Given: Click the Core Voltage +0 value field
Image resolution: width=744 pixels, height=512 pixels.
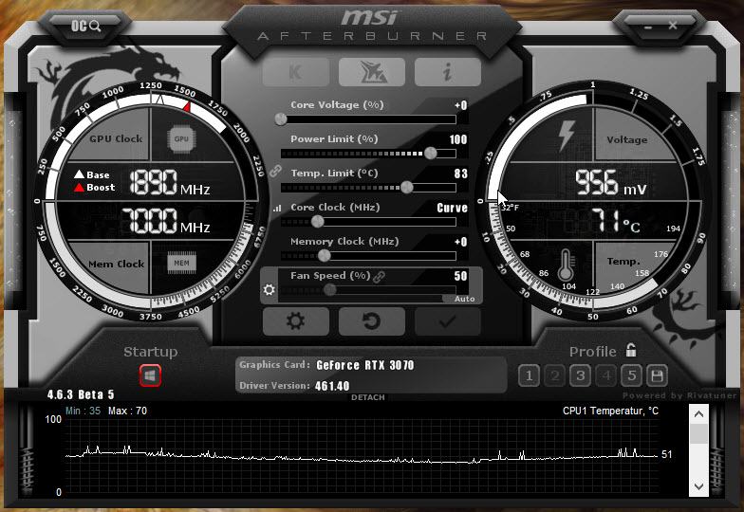Looking at the screenshot, I should [461, 105].
